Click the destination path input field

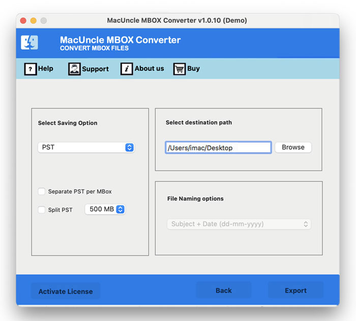pyautogui.click(x=218, y=148)
